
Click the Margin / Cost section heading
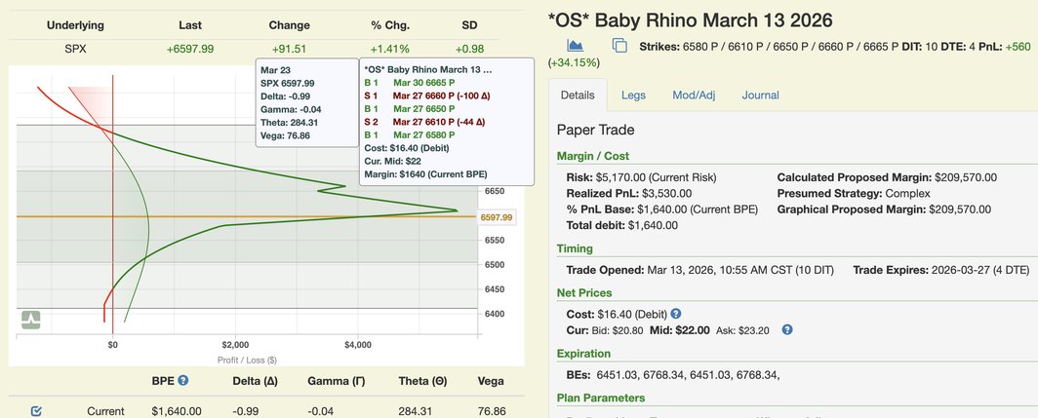(x=593, y=156)
